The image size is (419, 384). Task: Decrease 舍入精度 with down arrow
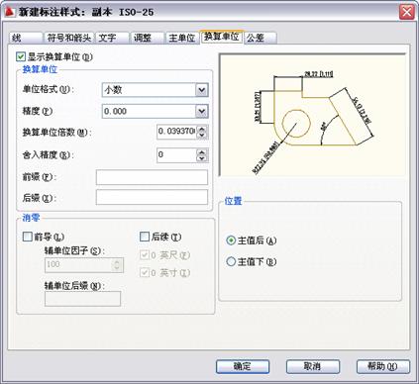(202, 158)
